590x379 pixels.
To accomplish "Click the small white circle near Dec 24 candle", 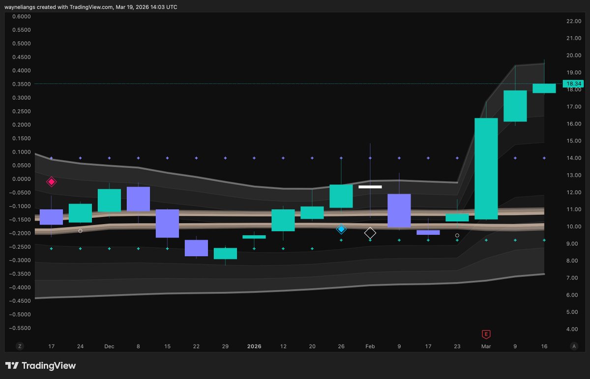I will pos(81,231).
